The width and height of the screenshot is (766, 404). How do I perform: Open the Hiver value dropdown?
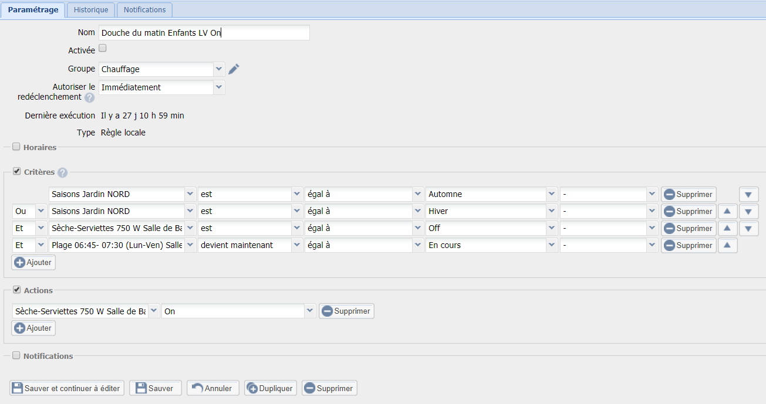[x=552, y=211]
